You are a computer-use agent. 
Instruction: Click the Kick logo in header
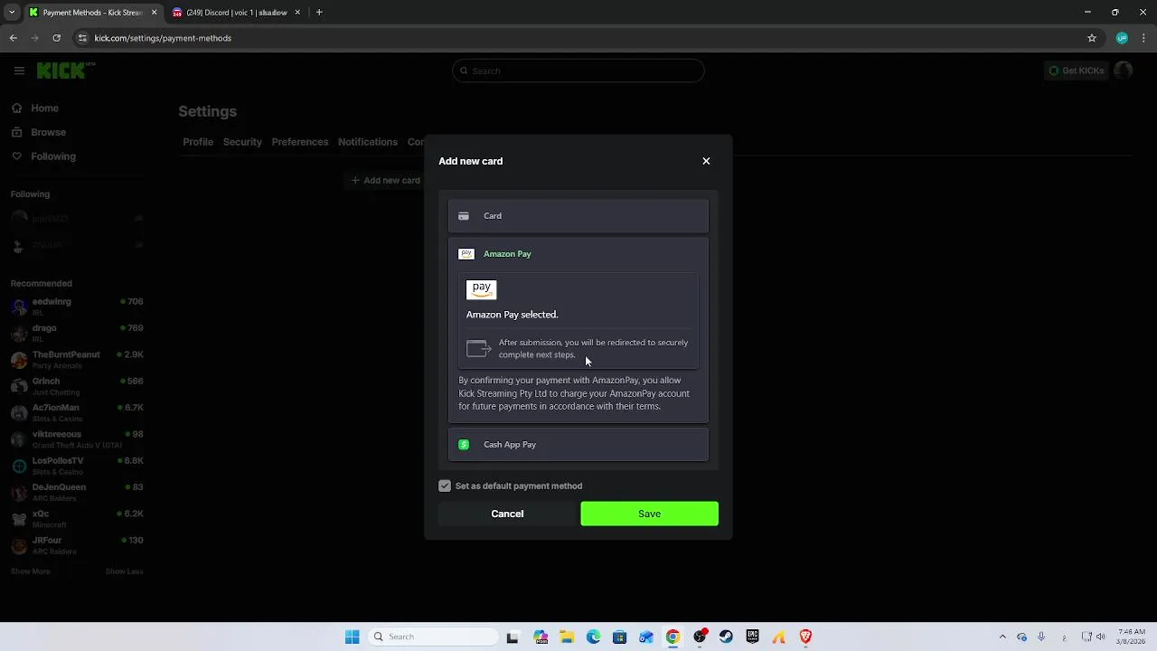(x=65, y=71)
